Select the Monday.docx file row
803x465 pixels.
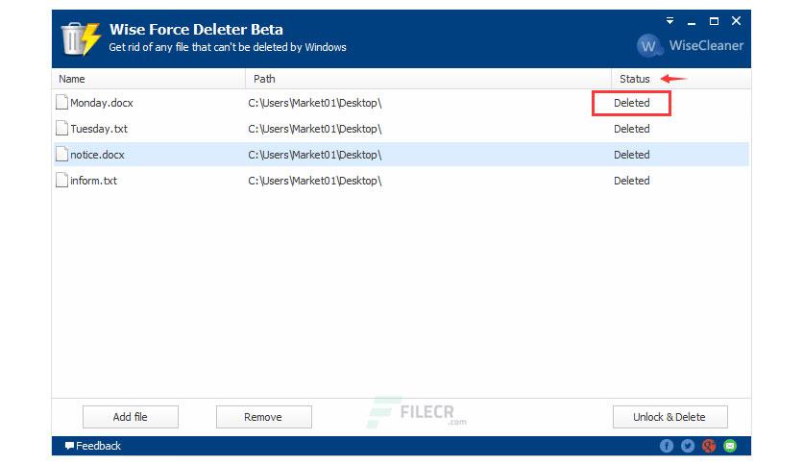click(x=401, y=103)
